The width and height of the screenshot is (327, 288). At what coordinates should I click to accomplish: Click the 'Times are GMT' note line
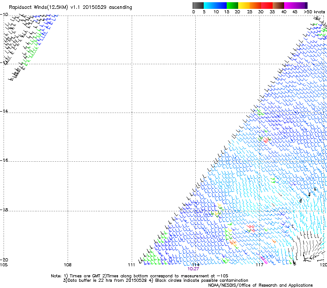tap(139, 276)
